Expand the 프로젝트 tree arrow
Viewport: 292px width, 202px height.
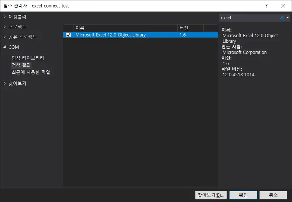tap(4, 27)
